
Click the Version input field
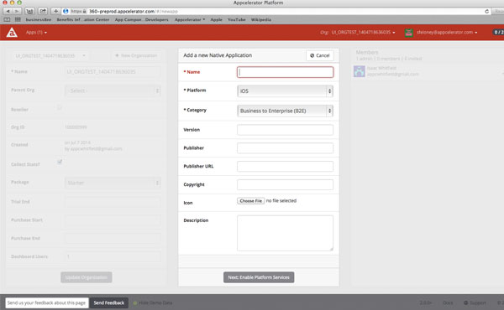[x=285, y=130]
